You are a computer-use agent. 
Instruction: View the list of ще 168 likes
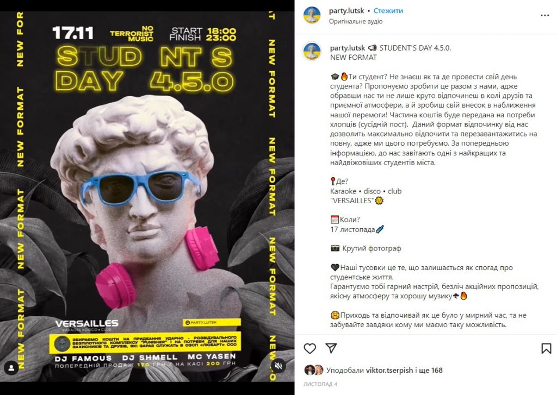tap(431, 370)
